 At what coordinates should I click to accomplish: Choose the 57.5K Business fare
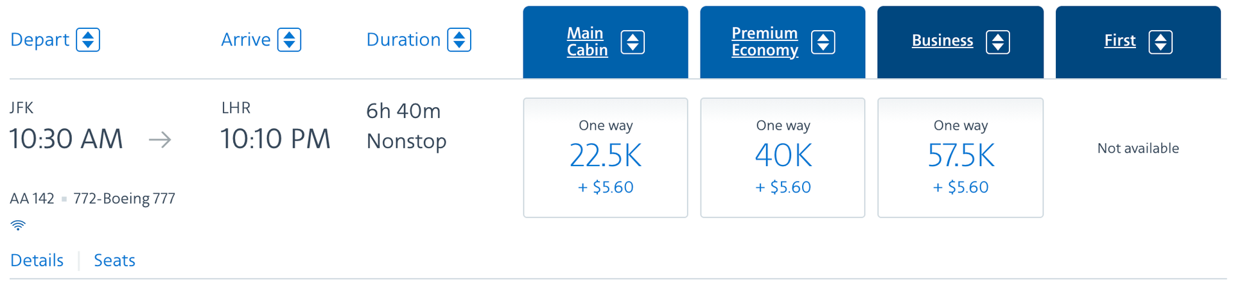960,158
